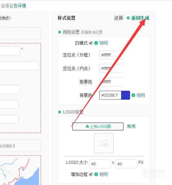Image resolution: width=172 pixels, height=185 pixels.
Task: Click info icon beside 背景色 swatch
Action: click(133, 95)
